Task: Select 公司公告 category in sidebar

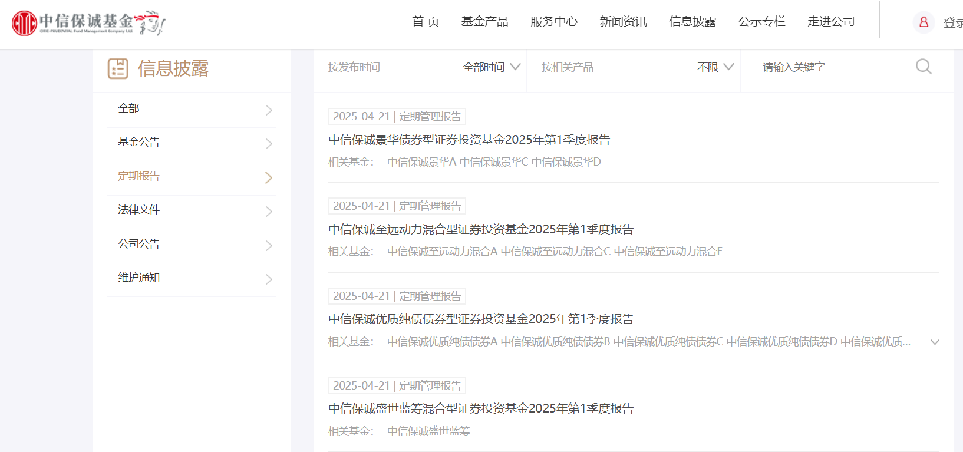Action: (x=139, y=244)
